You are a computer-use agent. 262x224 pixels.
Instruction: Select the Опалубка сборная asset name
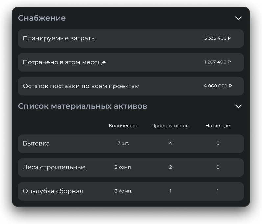tap(53, 191)
